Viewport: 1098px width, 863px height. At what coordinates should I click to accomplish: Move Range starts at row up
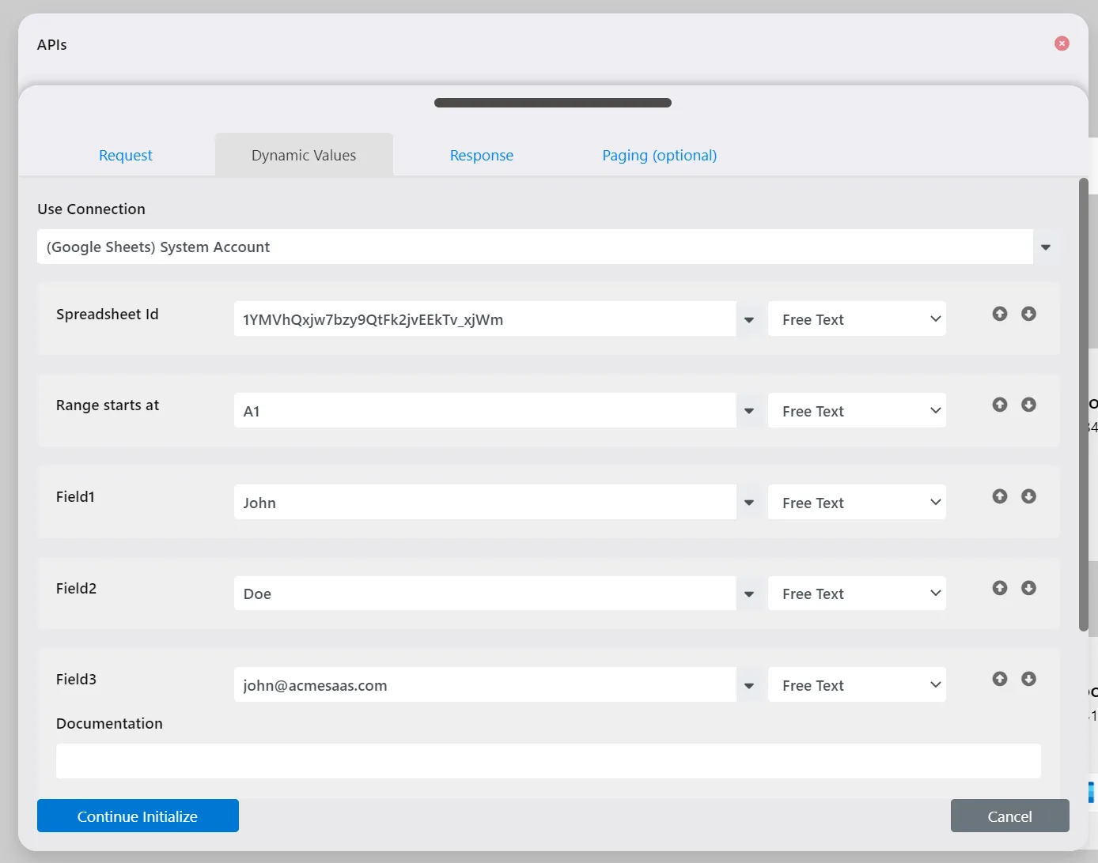point(1000,405)
